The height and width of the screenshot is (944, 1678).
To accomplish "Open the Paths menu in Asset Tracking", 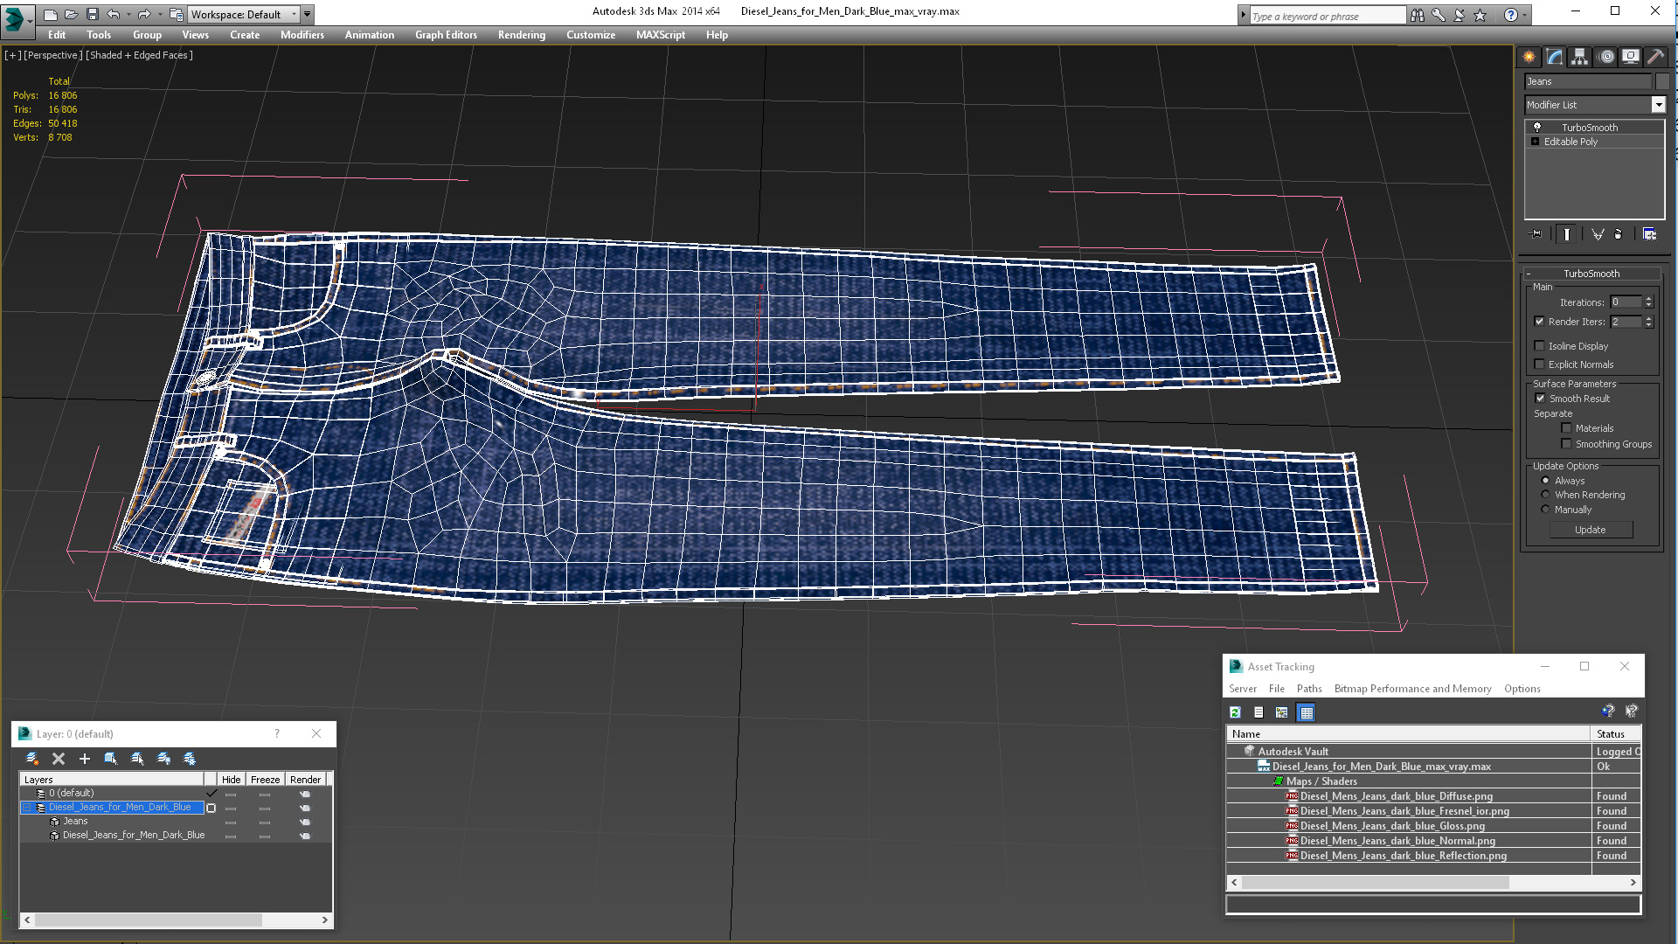I will click(1309, 689).
